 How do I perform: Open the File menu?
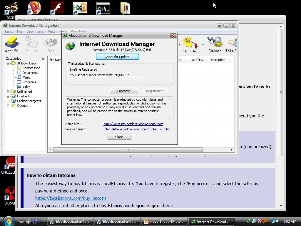pyautogui.click(x=20, y=31)
